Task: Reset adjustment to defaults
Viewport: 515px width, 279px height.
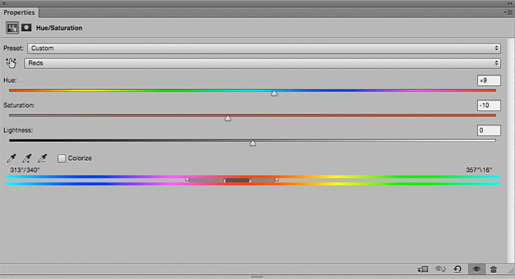Action: 457,269
